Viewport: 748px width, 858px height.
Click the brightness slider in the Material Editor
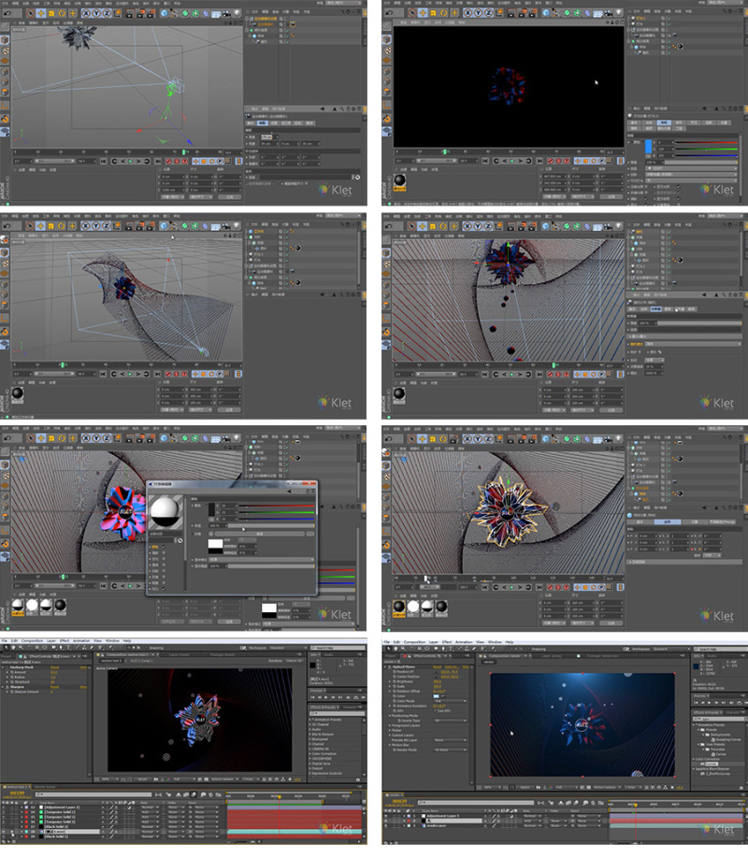point(271,526)
